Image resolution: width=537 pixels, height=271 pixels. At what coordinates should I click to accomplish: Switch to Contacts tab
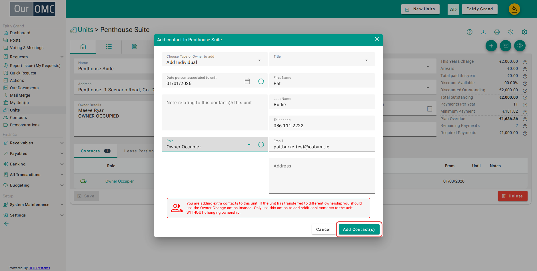[95, 151]
